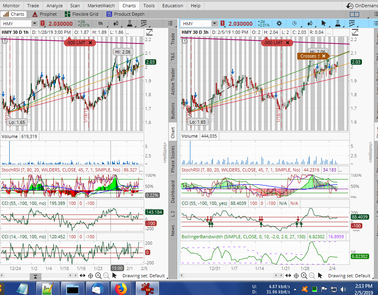
Task: Zoom in on the left chart
Action: pyautogui.click(x=98, y=276)
